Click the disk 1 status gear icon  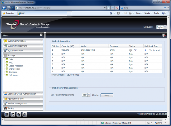[x=131, y=50]
